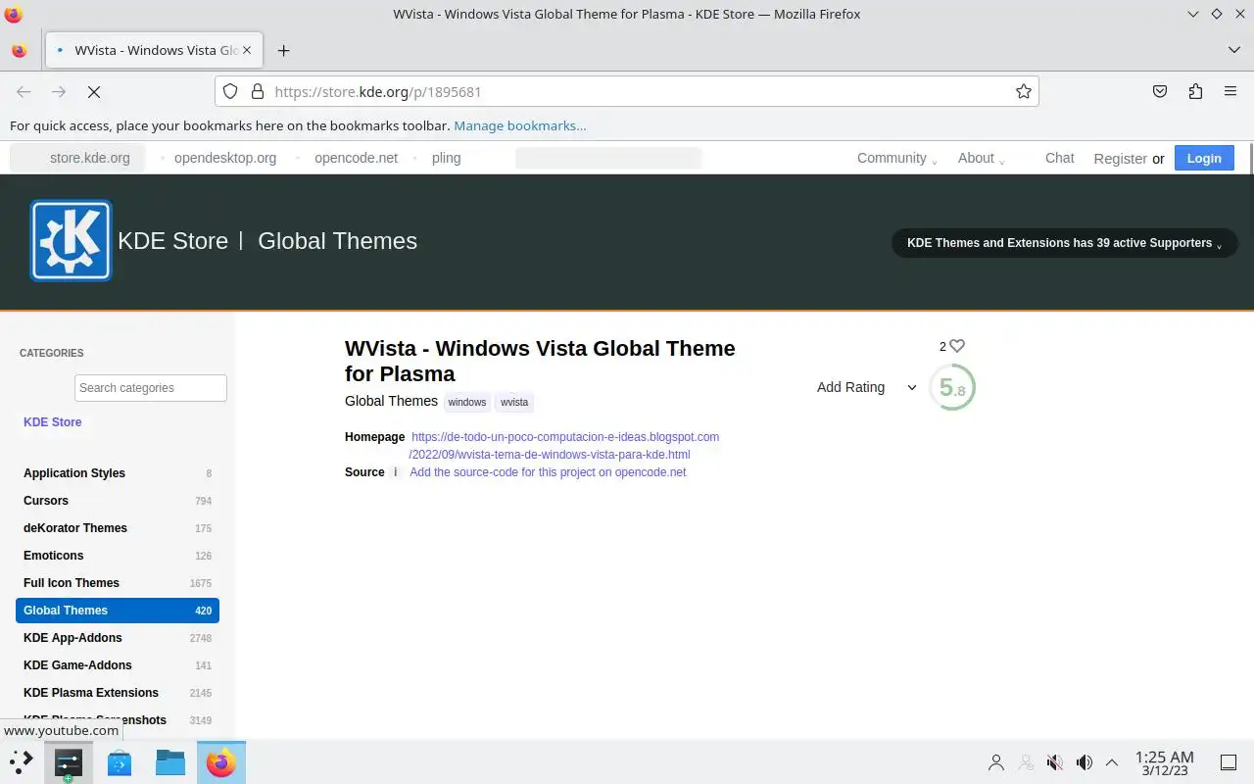The width and height of the screenshot is (1254, 784).
Task: Select Full Icon Themes category
Action: (x=118, y=583)
